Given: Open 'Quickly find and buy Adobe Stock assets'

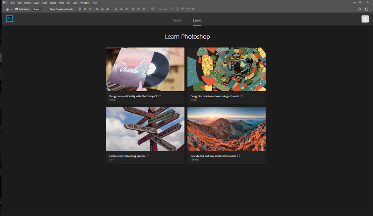Looking at the screenshot, I should coord(213,156).
